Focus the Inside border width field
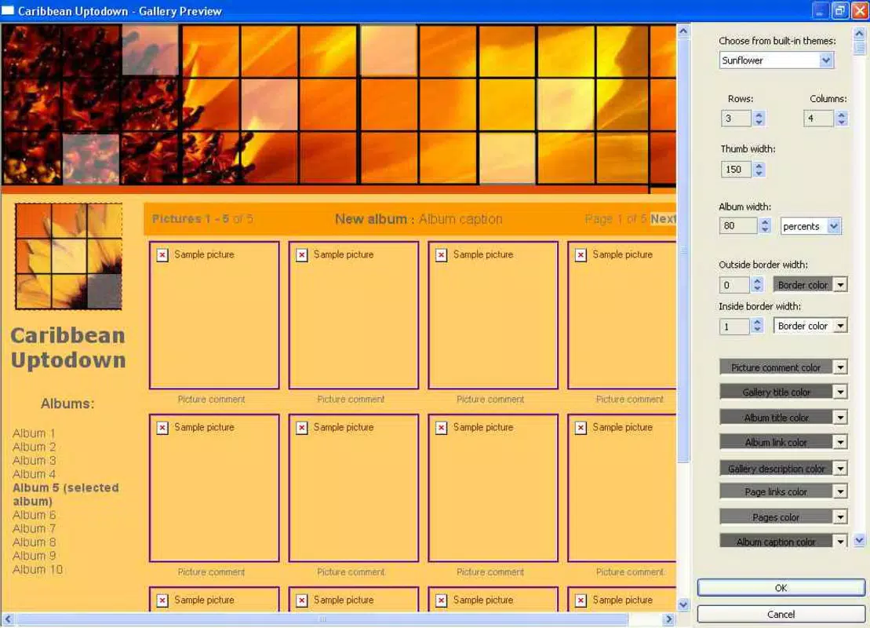870x628 pixels. coord(734,326)
